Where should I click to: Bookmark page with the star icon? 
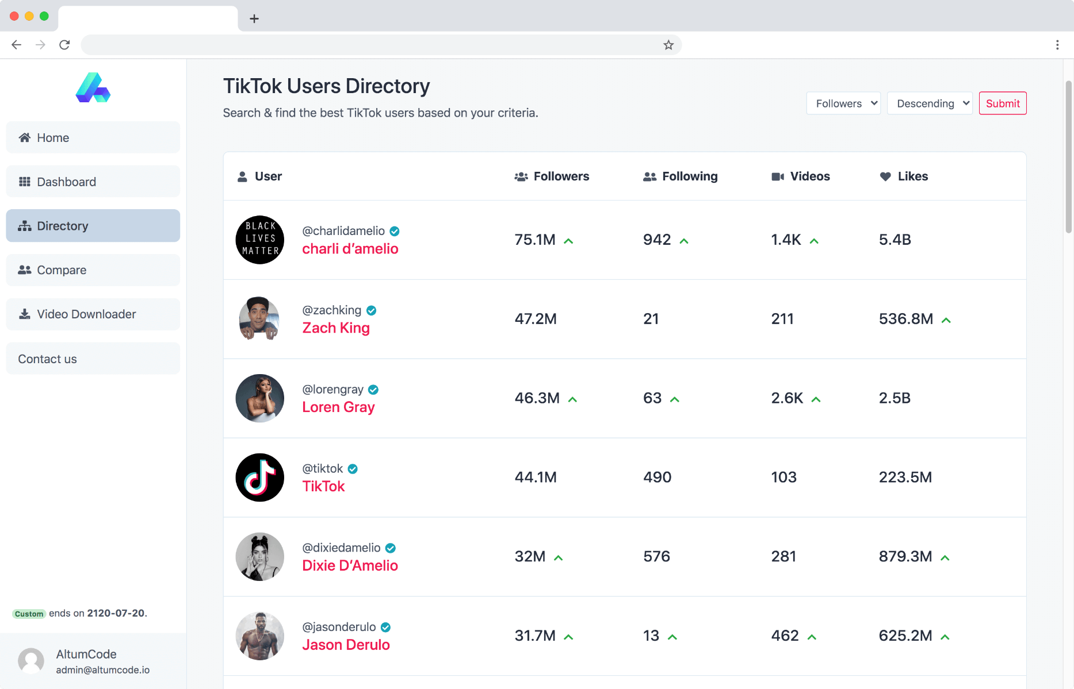point(668,45)
